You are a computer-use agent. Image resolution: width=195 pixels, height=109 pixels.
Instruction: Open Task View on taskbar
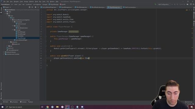tap(42, 107)
